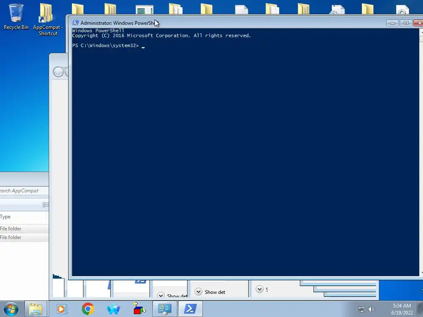This screenshot has width=423, height=317.
Task: Open the Windows Start menu orb
Action: (x=11, y=309)
